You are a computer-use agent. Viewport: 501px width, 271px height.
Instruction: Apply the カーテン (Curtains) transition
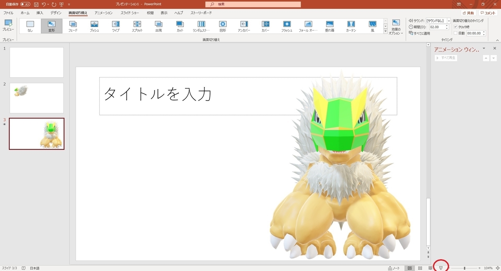coord(351,26)
